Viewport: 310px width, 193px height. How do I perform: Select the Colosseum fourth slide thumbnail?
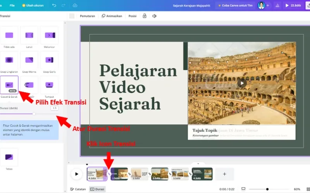[160, 174]
